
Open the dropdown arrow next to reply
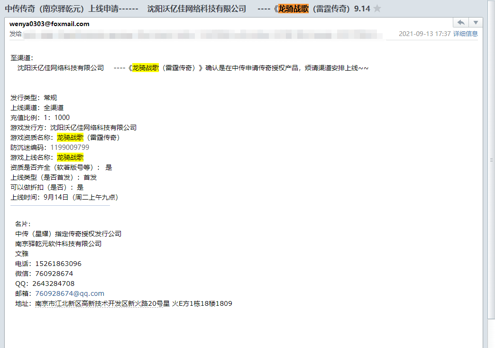(x=476, y=22)
